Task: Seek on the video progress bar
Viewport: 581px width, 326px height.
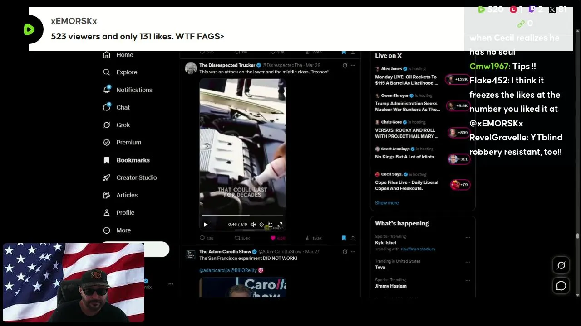Action: [242, 216]
